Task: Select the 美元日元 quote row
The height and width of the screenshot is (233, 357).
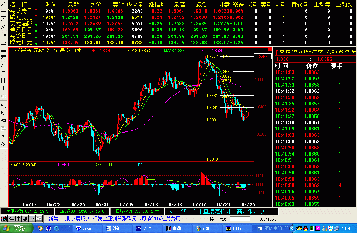Action: click(183, 30)
